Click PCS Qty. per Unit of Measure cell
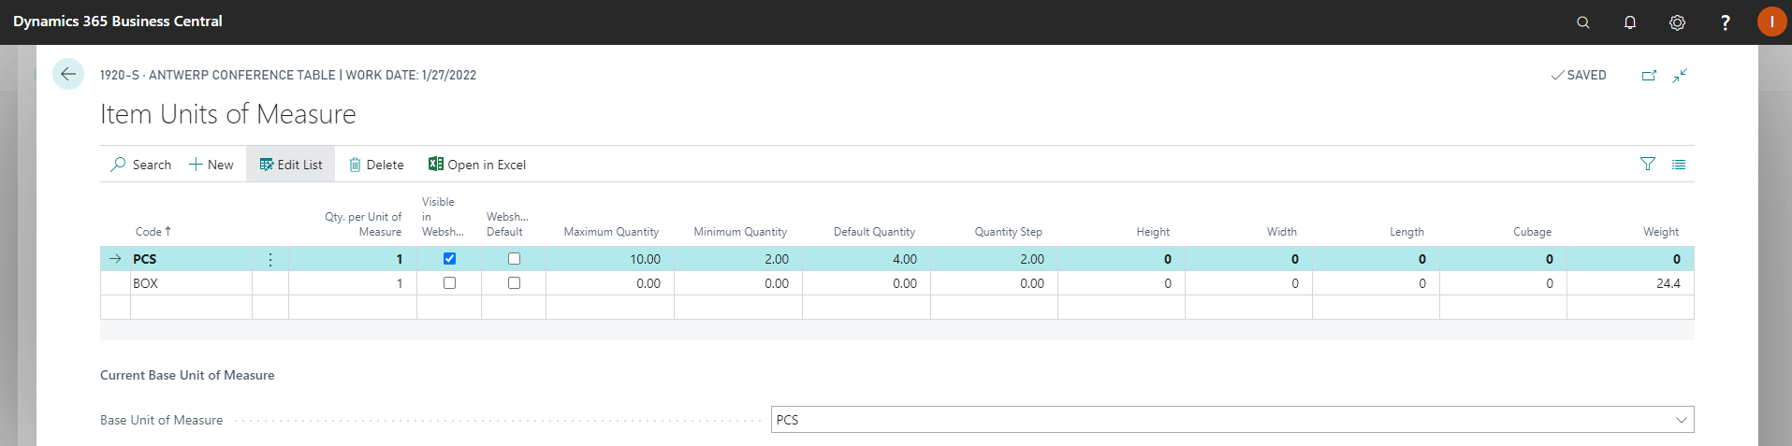This screenshot has height=446, width=1792. [353, 259]
